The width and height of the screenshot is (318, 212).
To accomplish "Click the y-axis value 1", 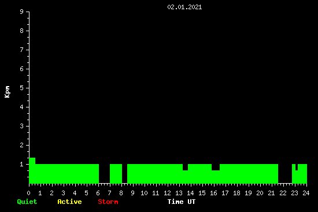I will 22,164.
